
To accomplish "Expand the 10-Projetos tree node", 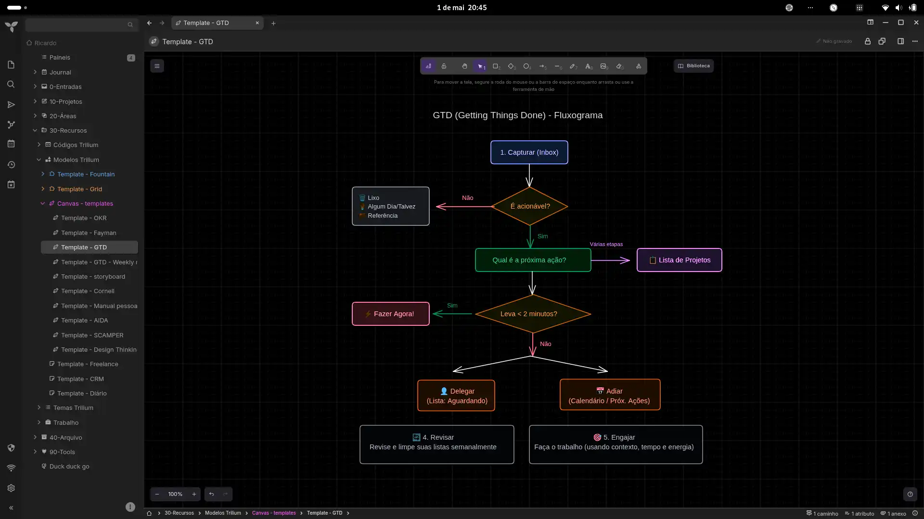I will pyautogui.click(x=35, y=101).
